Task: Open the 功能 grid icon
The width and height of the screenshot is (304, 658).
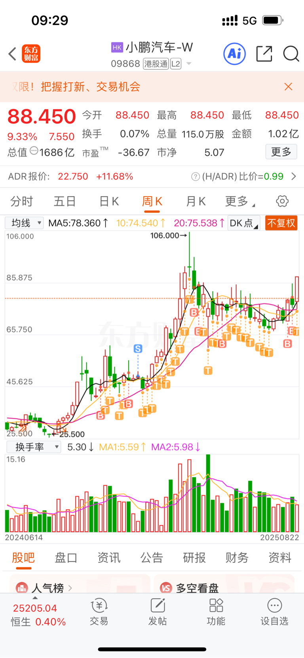Action: [216, 605]
